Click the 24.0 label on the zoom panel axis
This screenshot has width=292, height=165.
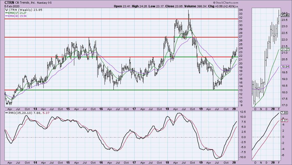tap(284, 13)
